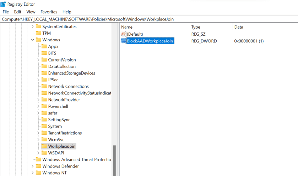Click the DataCollection folder icon
The height and width of the screenshot is (176, 298).
pyautogui.click(x=44, y=66)
